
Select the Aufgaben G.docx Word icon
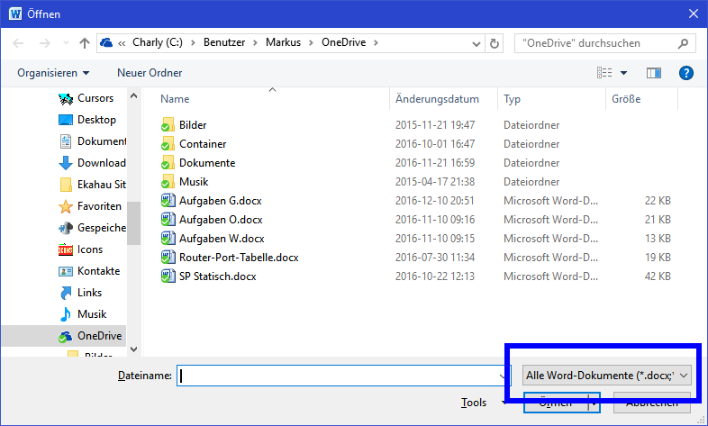(168, 200)
